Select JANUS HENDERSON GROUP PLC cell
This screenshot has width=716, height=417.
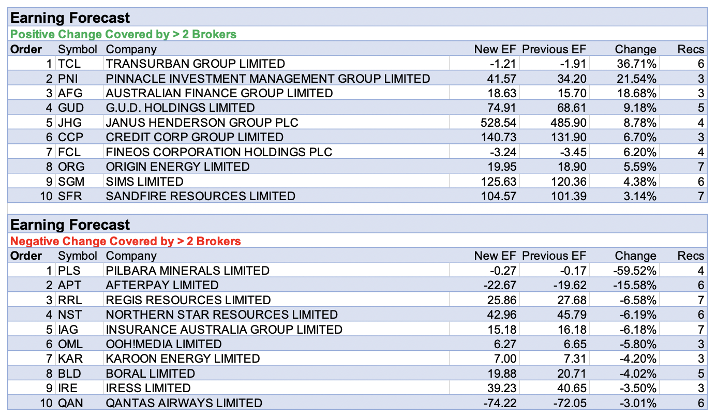click(202, 123)
